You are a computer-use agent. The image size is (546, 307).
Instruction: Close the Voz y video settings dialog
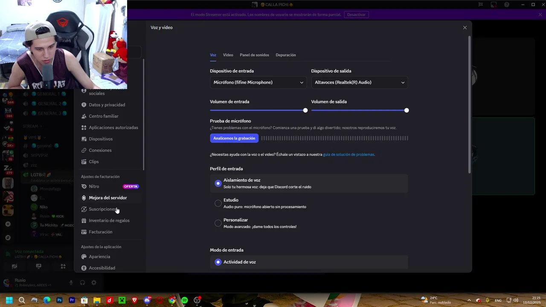coord(465,28)
